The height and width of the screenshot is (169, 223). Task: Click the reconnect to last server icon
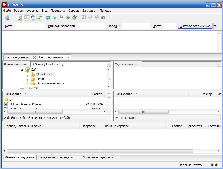pyautogui.click(x=74, y=17)
